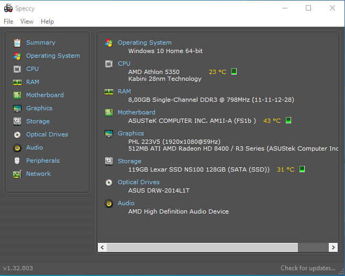This screenshot has height=276, width=345.
Task: Click Check for updates link
Action: point(308,268)
